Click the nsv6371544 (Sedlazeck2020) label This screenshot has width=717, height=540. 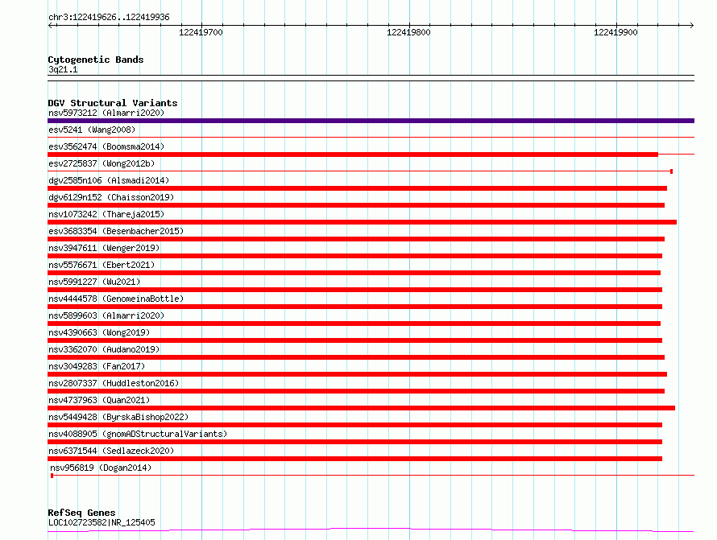[x=111, y=451]
